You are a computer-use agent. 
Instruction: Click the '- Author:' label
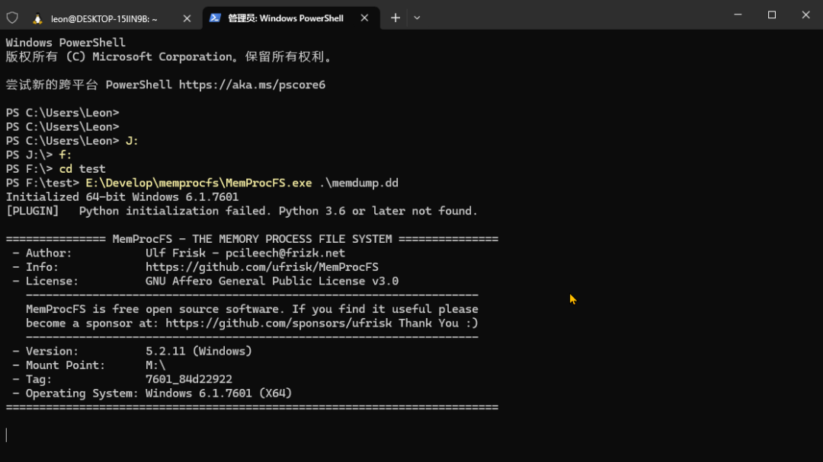tap(42, 253)
